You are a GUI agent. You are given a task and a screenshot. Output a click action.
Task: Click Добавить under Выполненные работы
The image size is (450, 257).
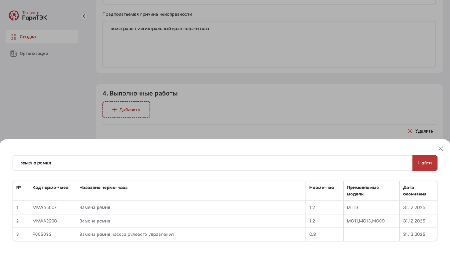click(x=126, y=110)
